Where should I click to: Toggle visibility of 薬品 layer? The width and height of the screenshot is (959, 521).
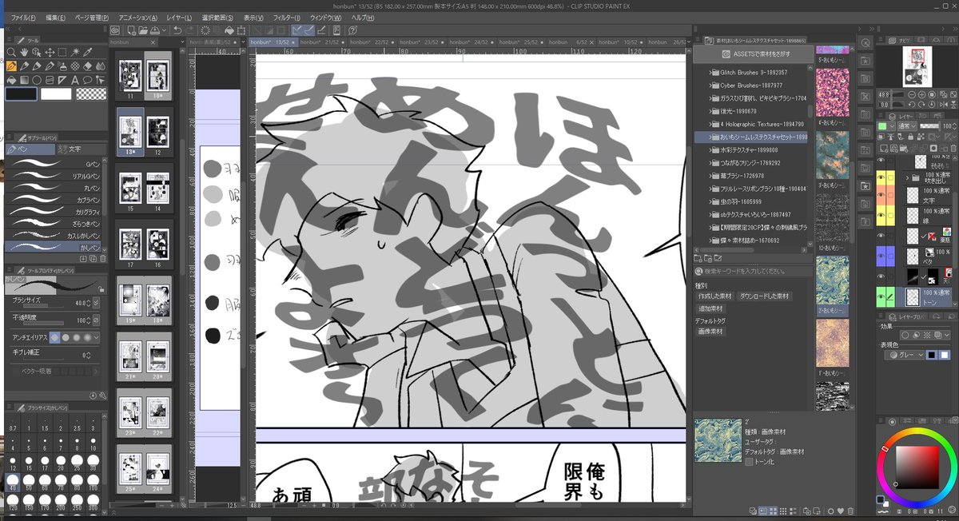tap(881, 236)
